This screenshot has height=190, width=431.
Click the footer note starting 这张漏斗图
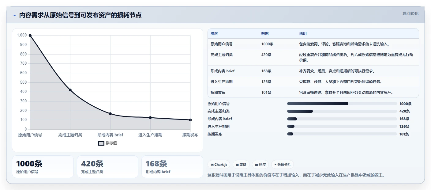(296, 175)
